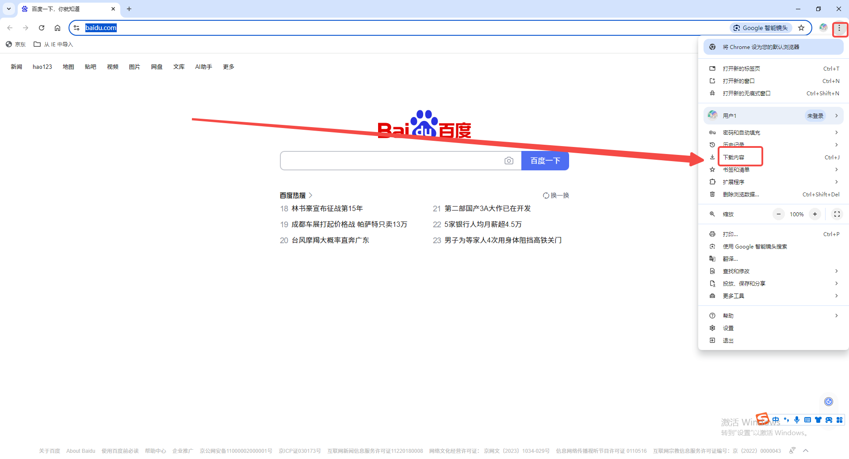Open tab search dropdown arrow
The width and height of the screenshot is (849, 459).
(9, 9)
